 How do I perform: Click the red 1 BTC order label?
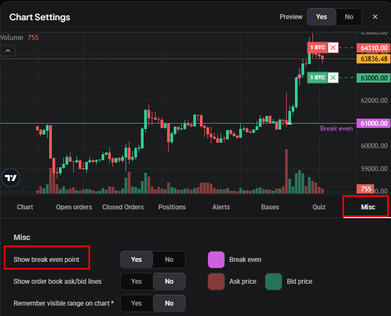tap(317, 48)
